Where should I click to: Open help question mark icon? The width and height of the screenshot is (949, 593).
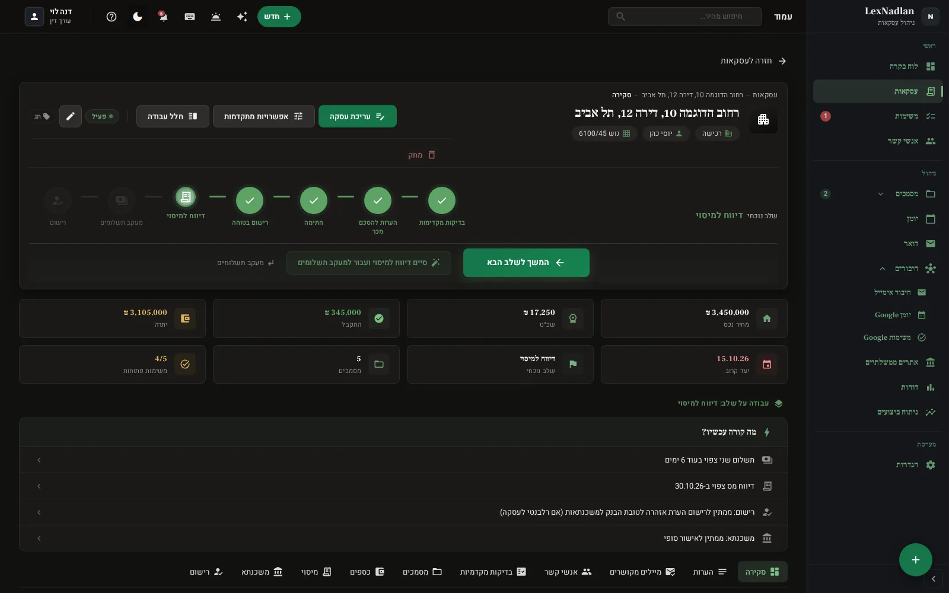pyautogui.click(x=112, y=17)
